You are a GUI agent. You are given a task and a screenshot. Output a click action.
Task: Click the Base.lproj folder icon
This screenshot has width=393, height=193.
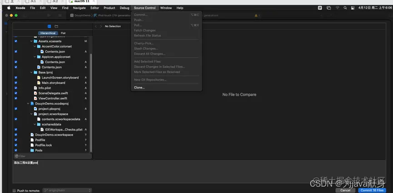(x=35, y=73)
